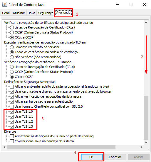Viewport: 151px width, 162px height.
Task: Click the vertical scrollbar down arrow
Action: point(146,142)
